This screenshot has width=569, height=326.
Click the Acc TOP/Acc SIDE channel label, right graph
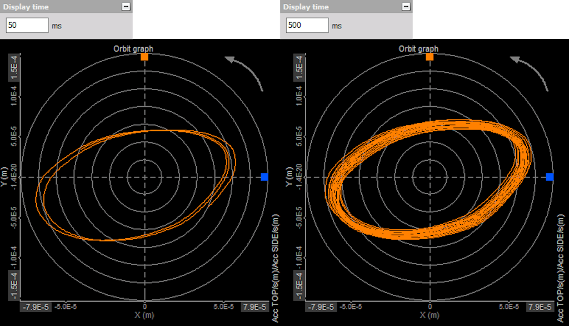[x=561, y=268]
